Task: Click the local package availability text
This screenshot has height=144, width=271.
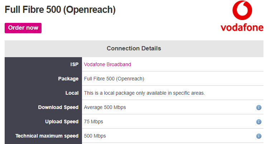Action: 144,93
